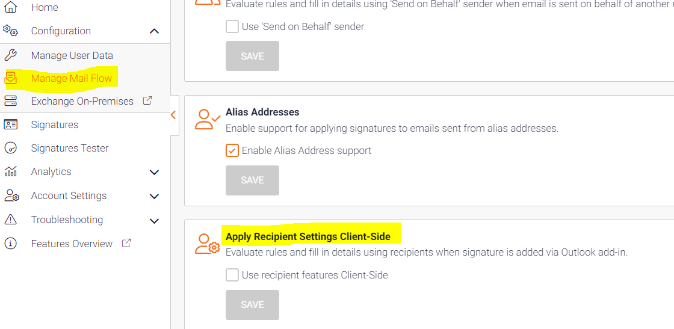Click the Home house icon

(x=10, y=7)
